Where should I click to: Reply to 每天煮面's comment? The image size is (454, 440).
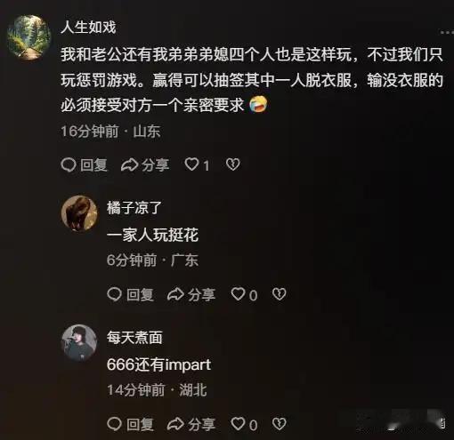point(130,424)
